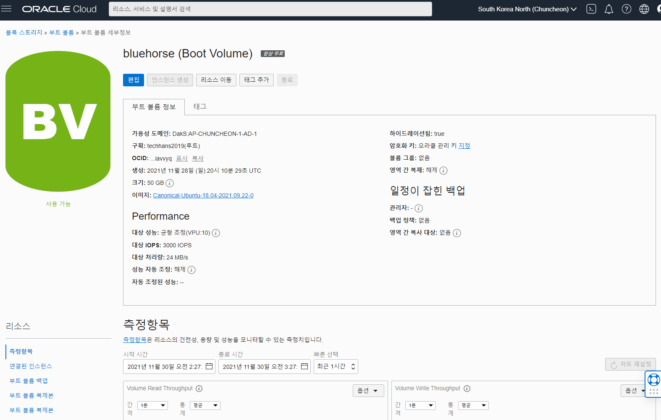The height and width of the screenshot is (420, 661).
Task: Open 옵션 dropdown for Read Throughput chart
Action: tap(368, 391)
